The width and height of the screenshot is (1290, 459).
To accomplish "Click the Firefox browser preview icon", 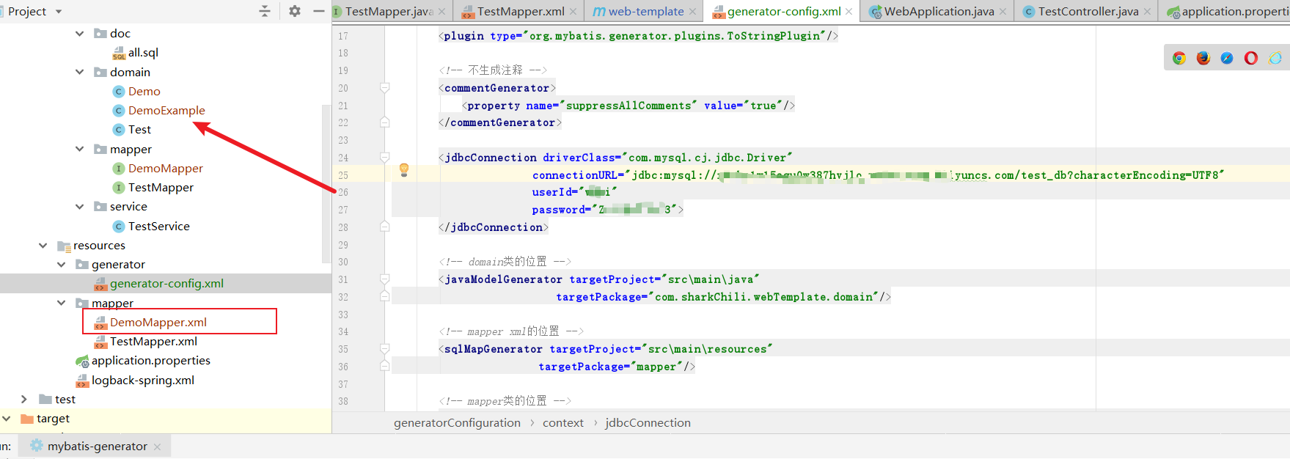I will (x=1203, y=59).
